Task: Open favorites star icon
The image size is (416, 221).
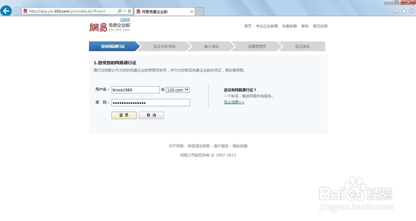Action: [404, 11]
